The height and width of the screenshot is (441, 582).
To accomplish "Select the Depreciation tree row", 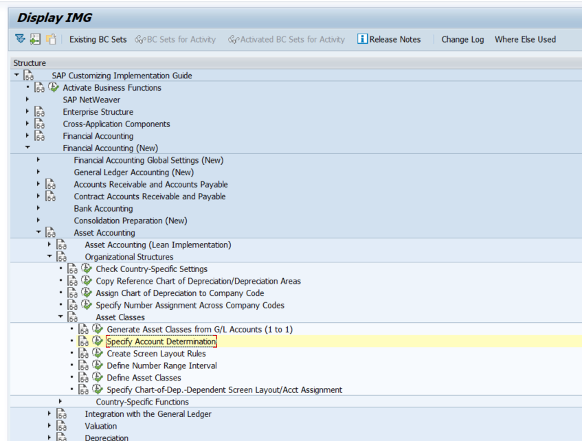I will tap(107, 438).
